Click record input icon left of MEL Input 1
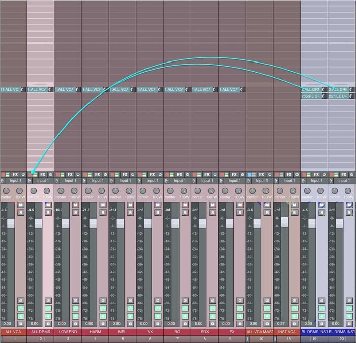Screen dimensions: 356x343 (x=112, y=181)
